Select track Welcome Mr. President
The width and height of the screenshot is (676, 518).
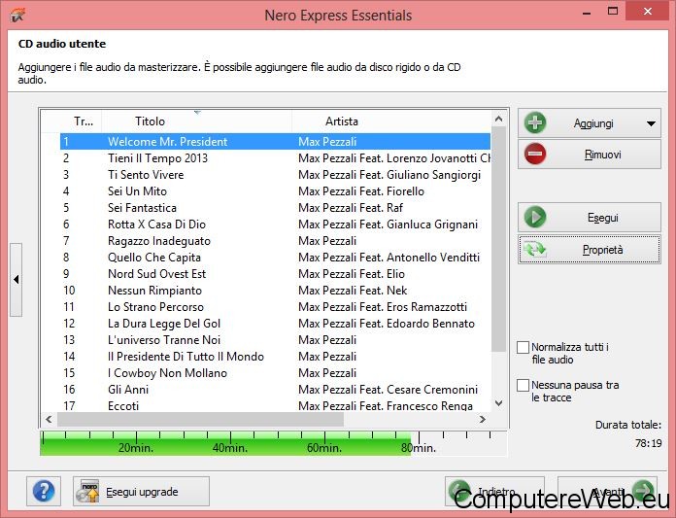[x=275, y=142]
